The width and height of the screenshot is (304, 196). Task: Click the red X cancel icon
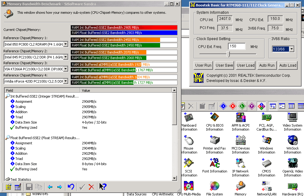tap(91, 187)
